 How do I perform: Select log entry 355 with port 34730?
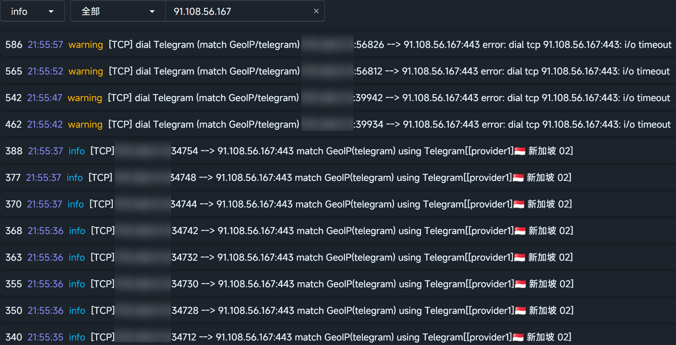click(x=338, y=284)
